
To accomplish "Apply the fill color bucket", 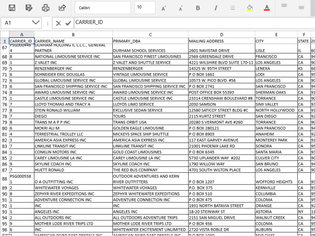I will (250, 8).
